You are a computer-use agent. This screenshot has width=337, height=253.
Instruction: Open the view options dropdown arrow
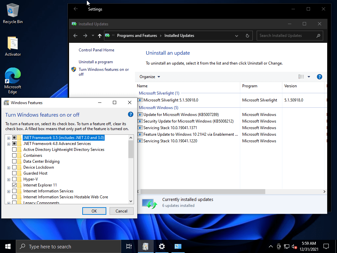coord(309,77)
